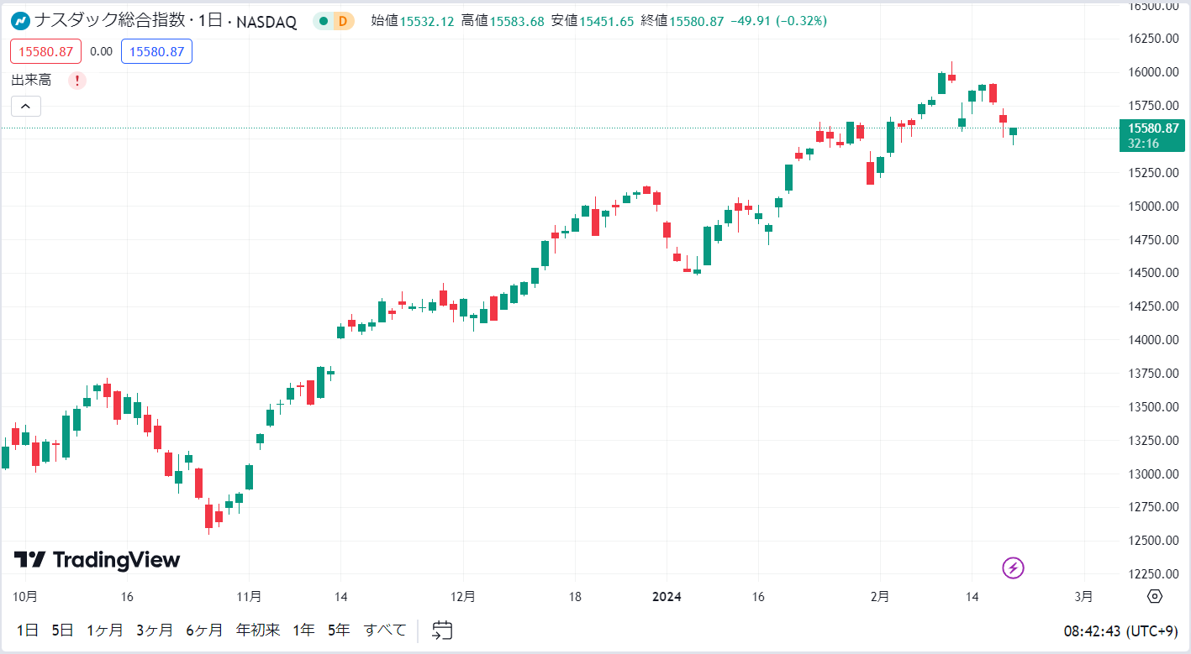Click the blue 15580.87 buy price button
Viewport: 1191px width, 654px height.
pos(156,51)
